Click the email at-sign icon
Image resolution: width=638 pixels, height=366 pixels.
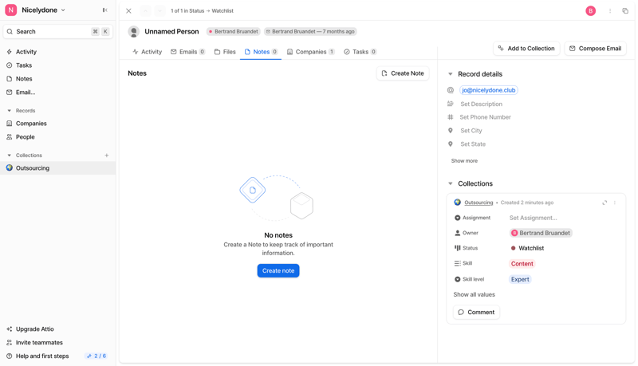451,90
